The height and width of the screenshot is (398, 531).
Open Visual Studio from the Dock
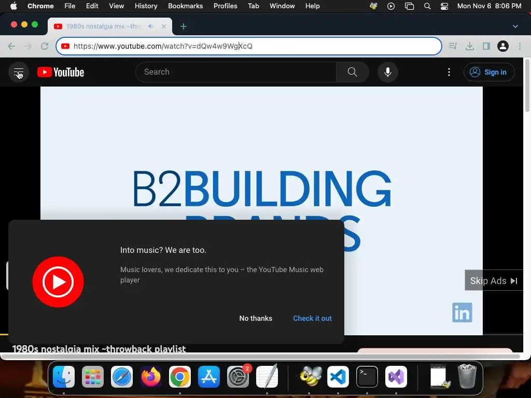click(x=396, y=377)
